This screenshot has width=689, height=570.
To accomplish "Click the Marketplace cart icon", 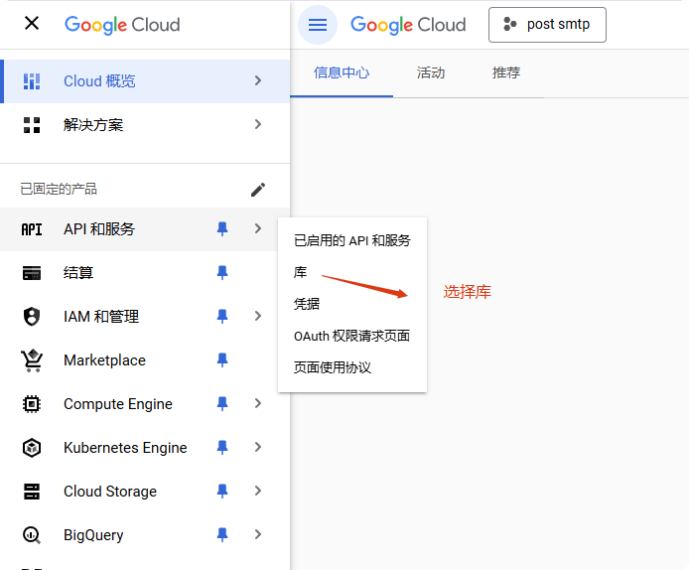I will tap(32, 360).
